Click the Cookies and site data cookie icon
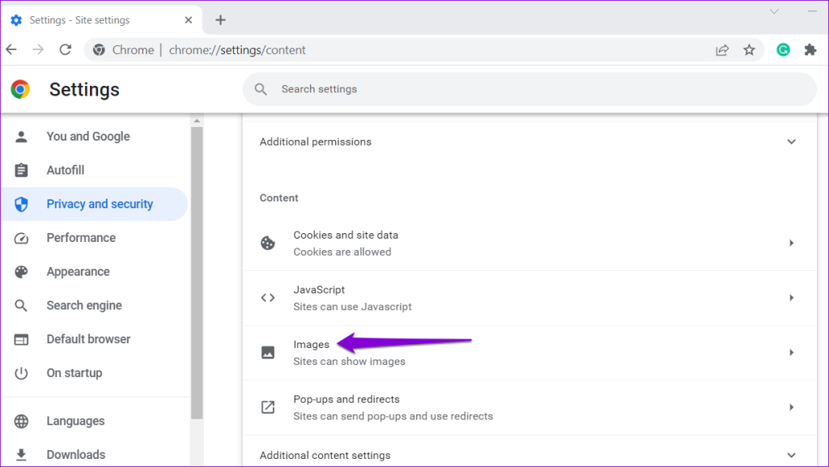 pyautogui.click(x=268, y=243)
